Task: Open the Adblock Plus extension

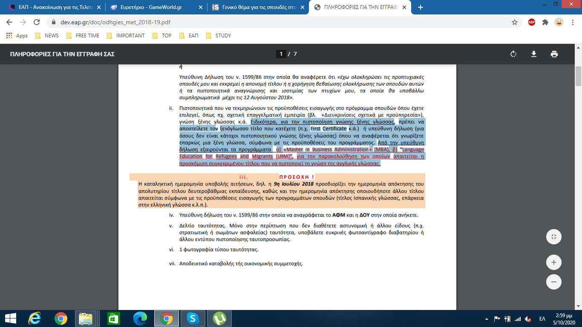Action: (532, 22)
